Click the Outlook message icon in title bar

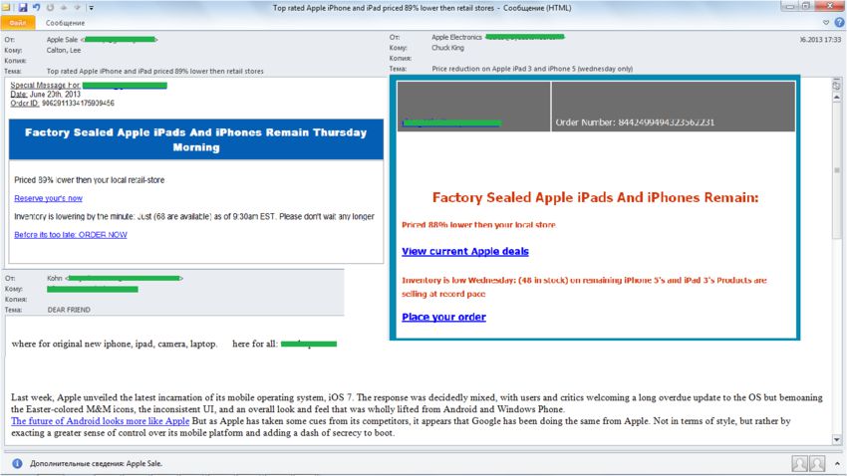tap(6, 8)
